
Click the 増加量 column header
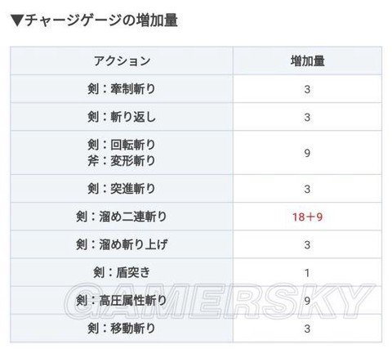(307, 60)
